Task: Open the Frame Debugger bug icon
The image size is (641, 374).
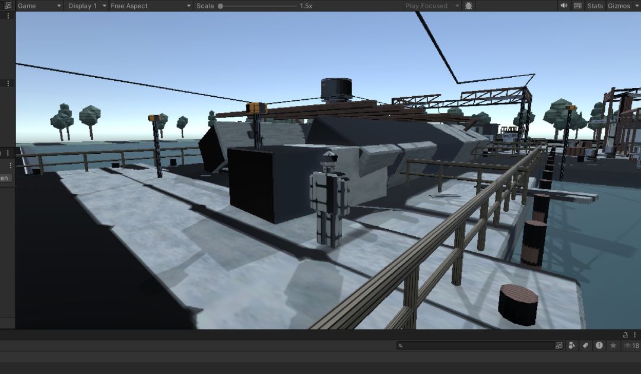Action: click(x=468, y=6)
